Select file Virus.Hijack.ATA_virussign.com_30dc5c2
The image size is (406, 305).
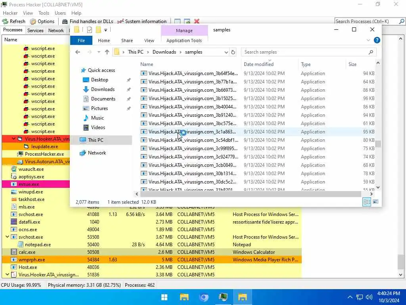pos(192,182)
